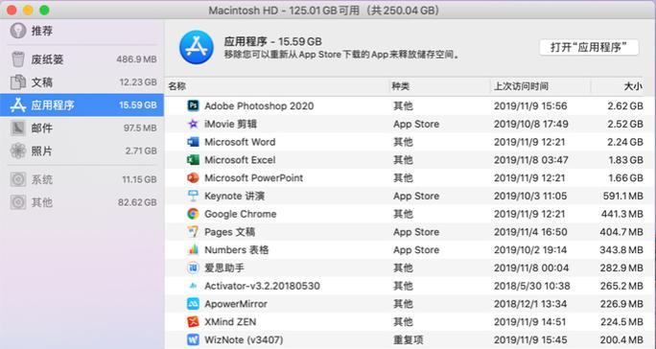
Task: Click the Pages app icon
Action: pyautogui.click(x=193, y=232)
